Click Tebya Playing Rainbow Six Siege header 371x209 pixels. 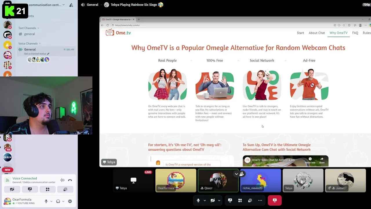click(133, 5)
